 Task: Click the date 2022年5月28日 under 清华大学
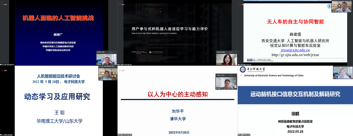coord(179,132)
